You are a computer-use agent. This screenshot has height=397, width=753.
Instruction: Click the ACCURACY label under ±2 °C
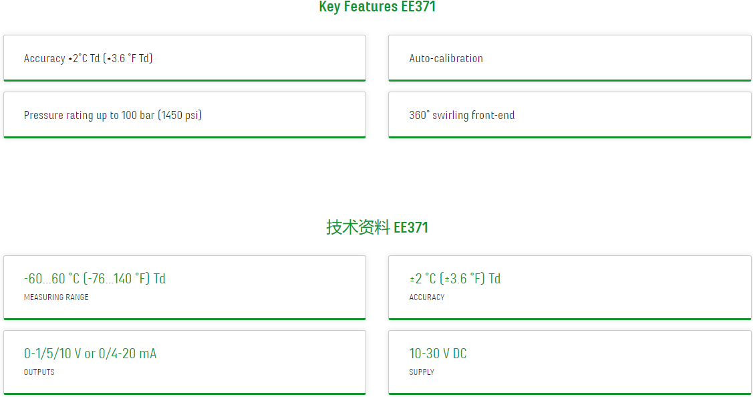coord(427,297)
